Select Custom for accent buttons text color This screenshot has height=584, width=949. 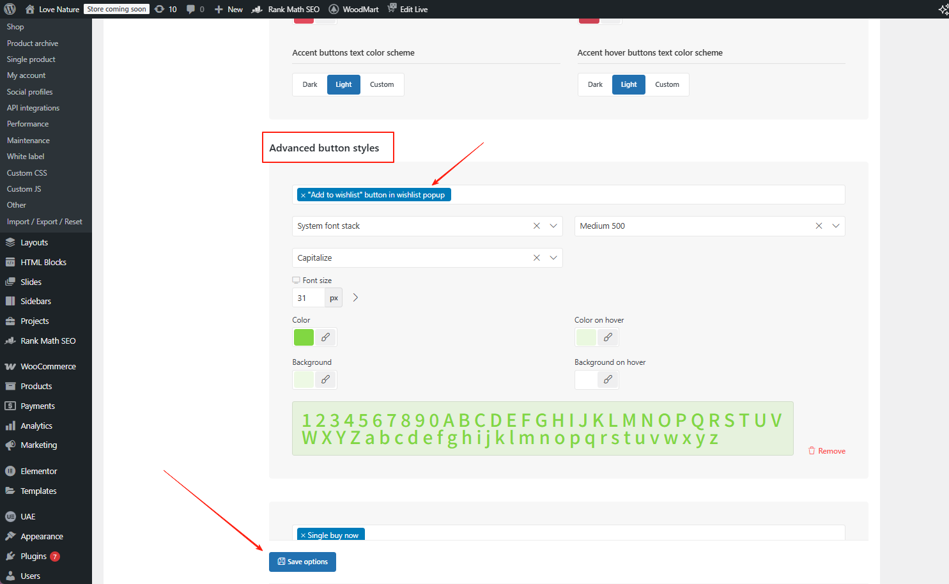[382, 84]
